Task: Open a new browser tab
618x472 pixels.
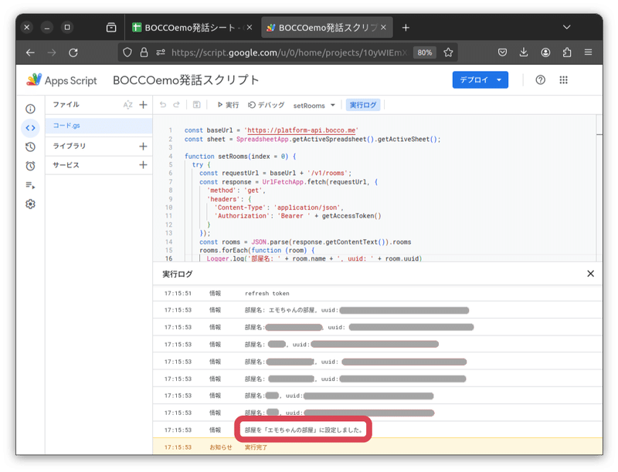Action: coord(406,28)
